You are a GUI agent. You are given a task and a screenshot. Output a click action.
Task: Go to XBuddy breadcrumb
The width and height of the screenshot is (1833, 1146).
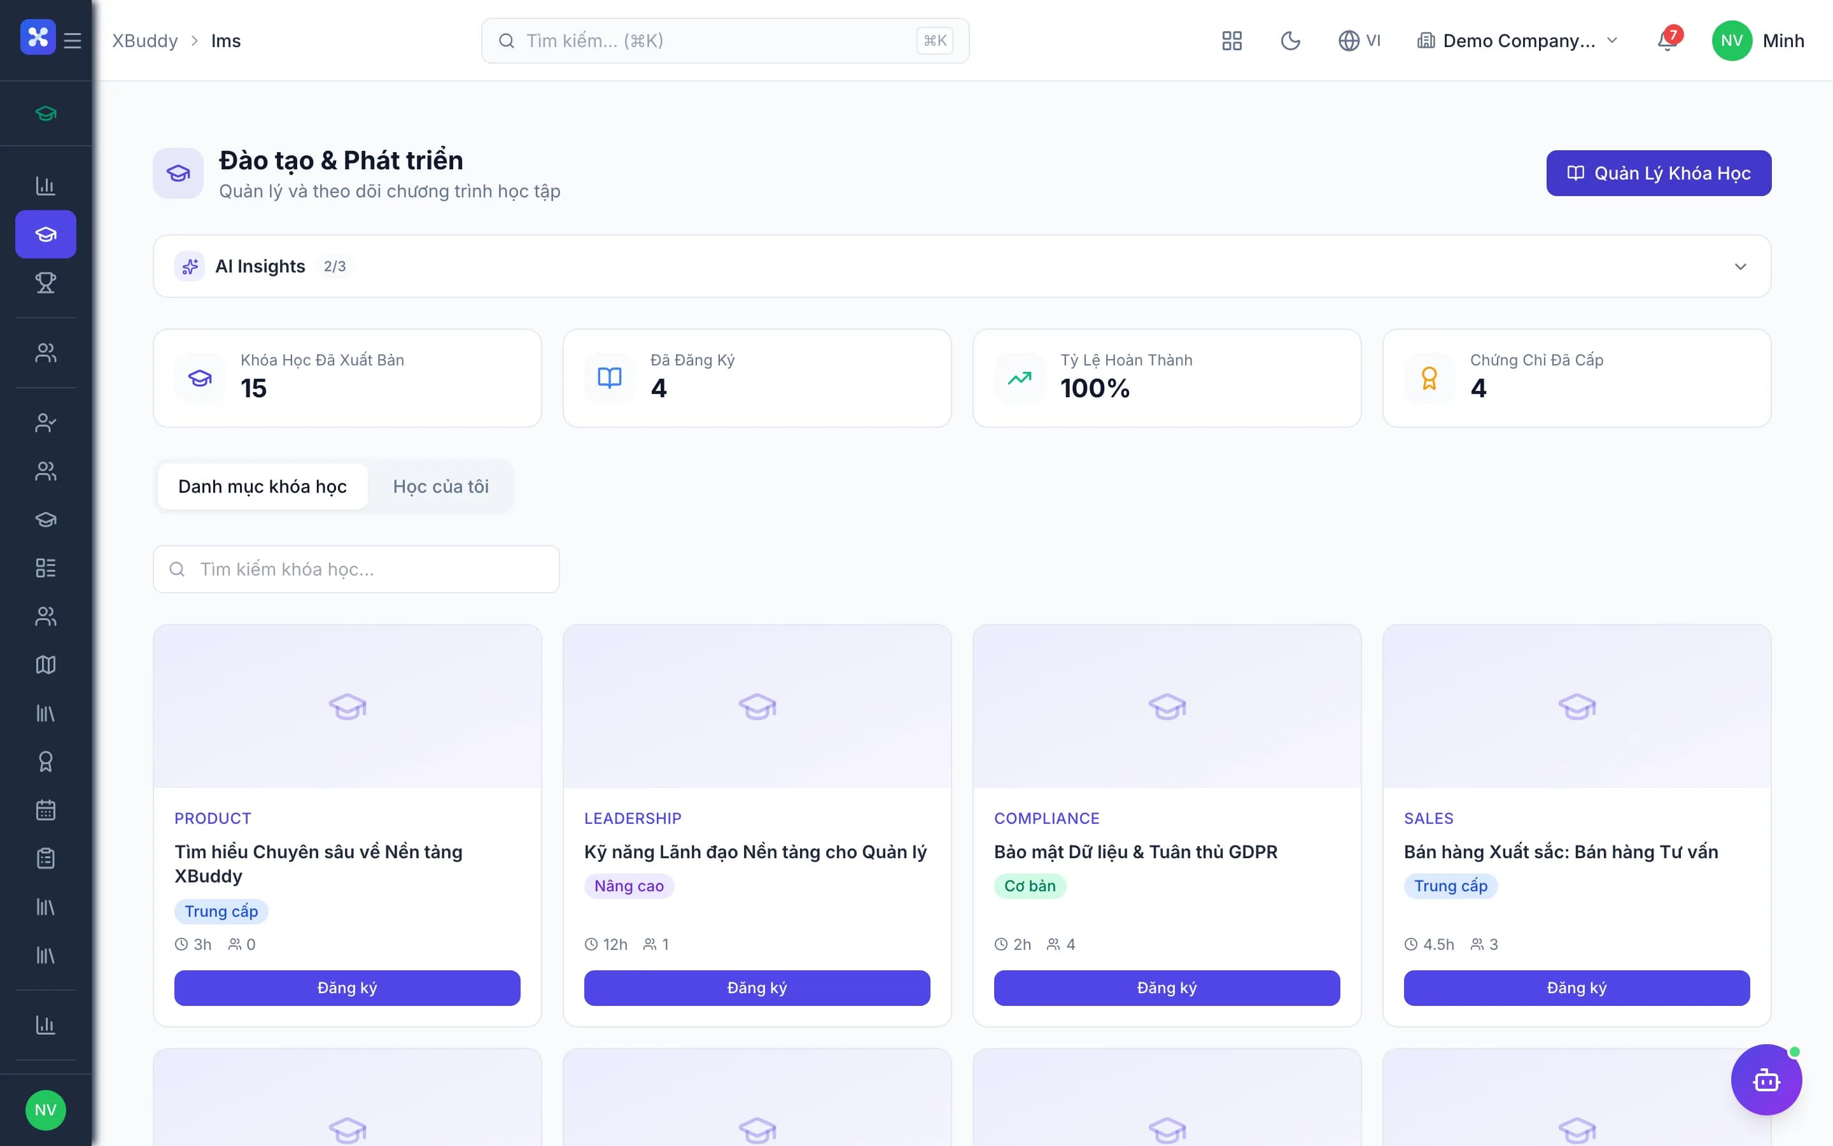(144, 41)
